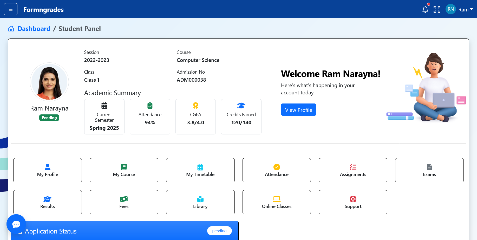
Task: Open the My Timetable card
Action: point(200,170)
